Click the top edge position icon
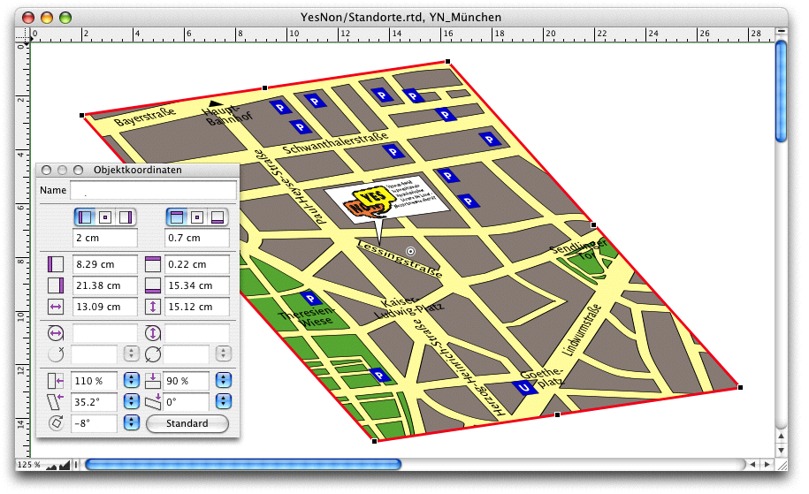Viewport: 809px width, 494px height. click(152, 264)
